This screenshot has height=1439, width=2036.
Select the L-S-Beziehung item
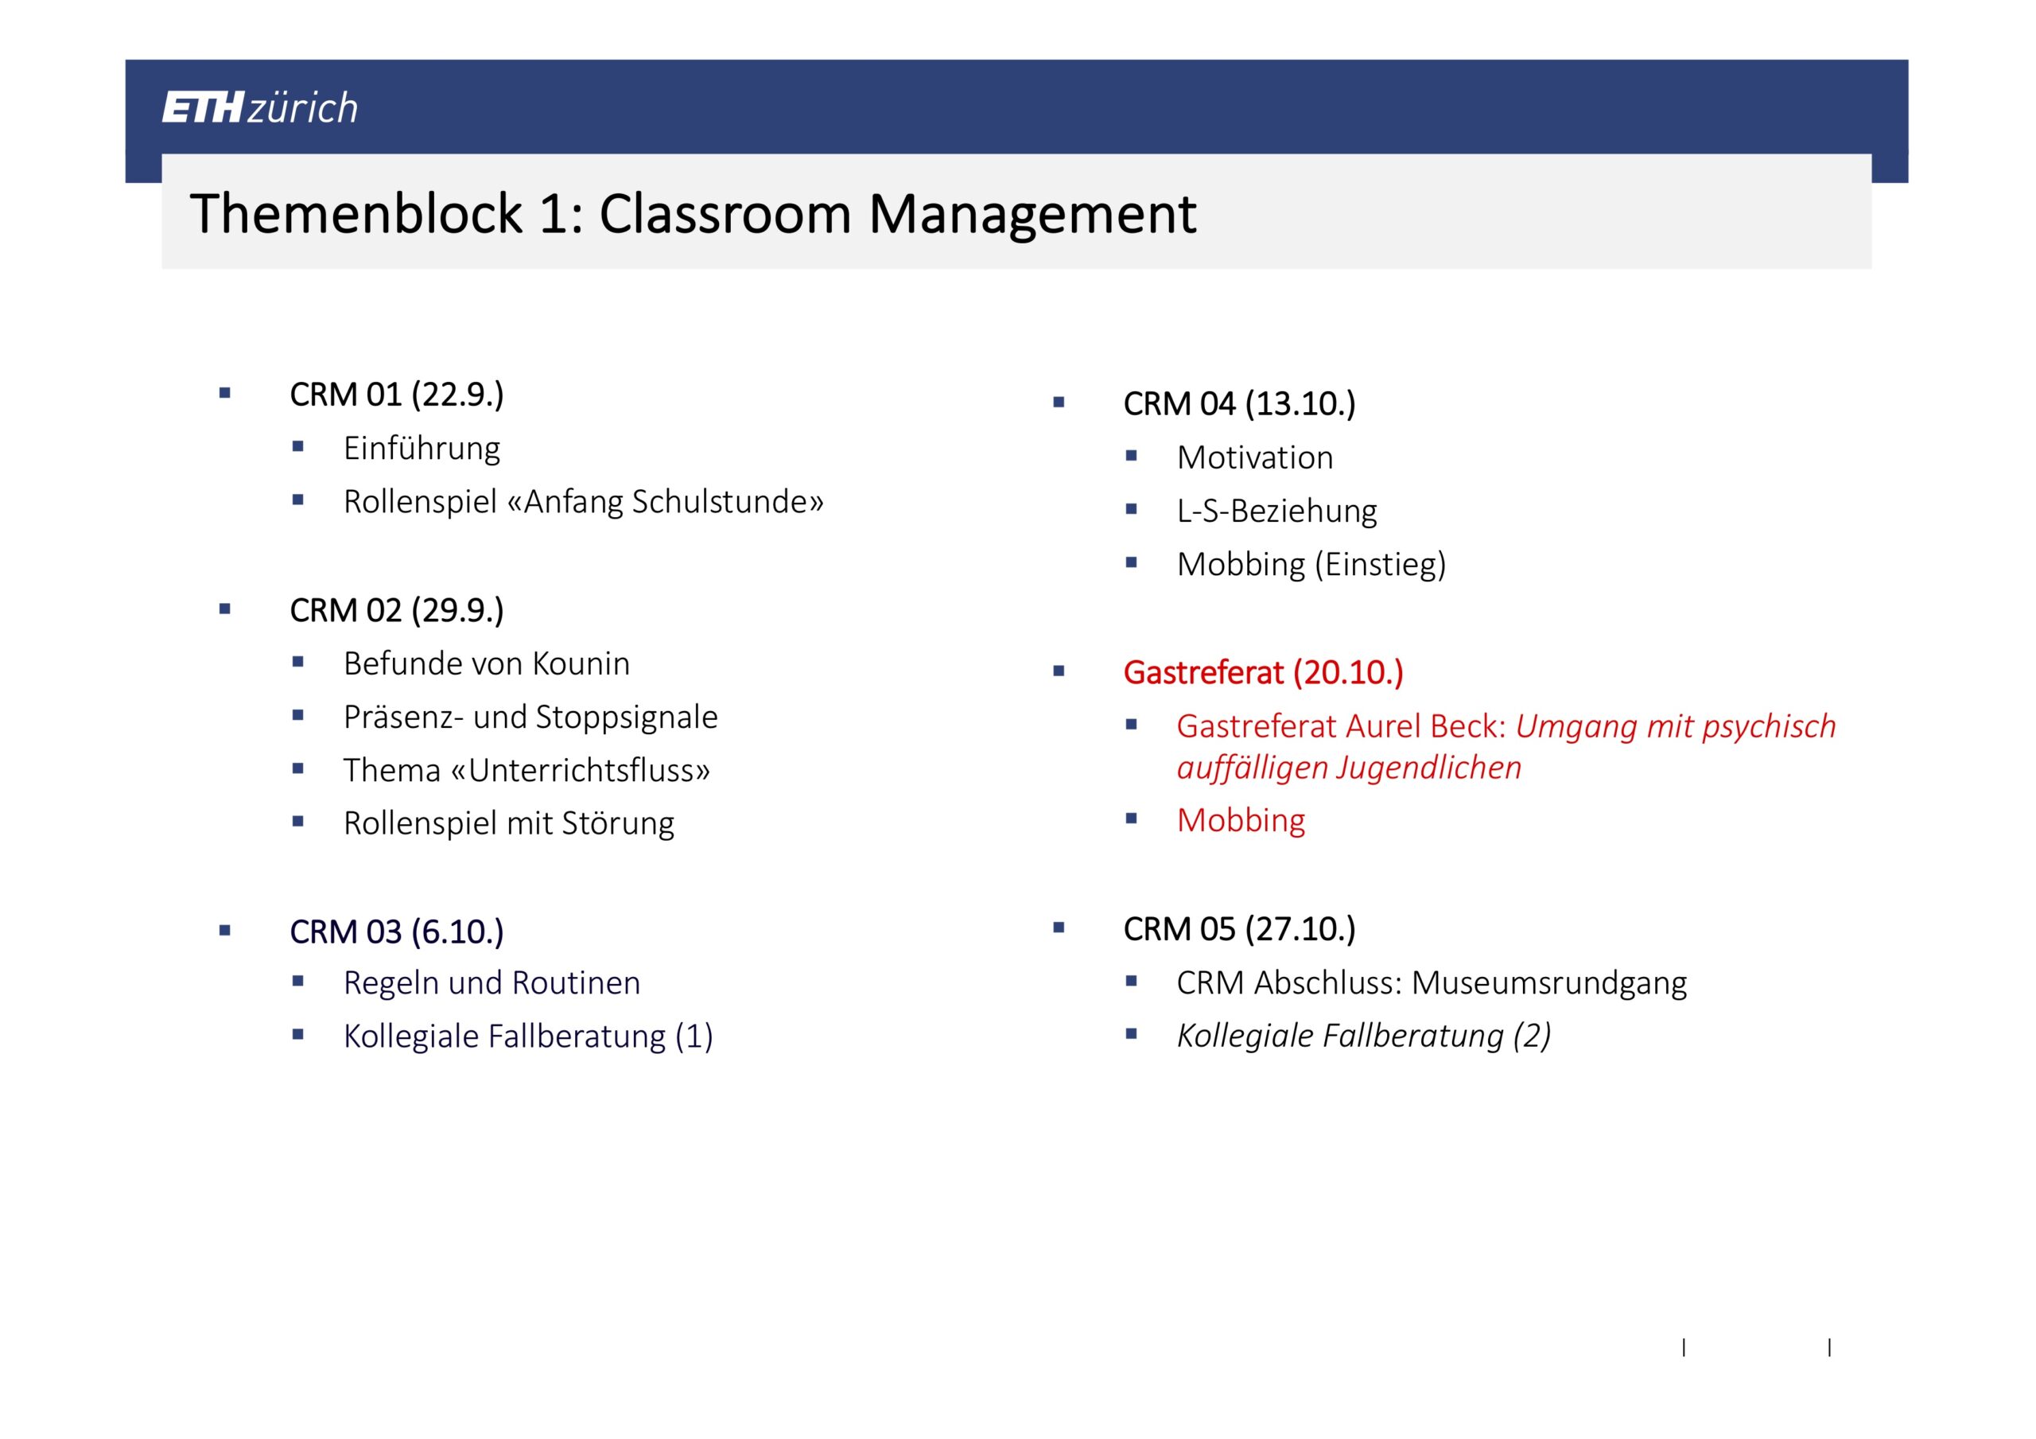pos(1277,511)
